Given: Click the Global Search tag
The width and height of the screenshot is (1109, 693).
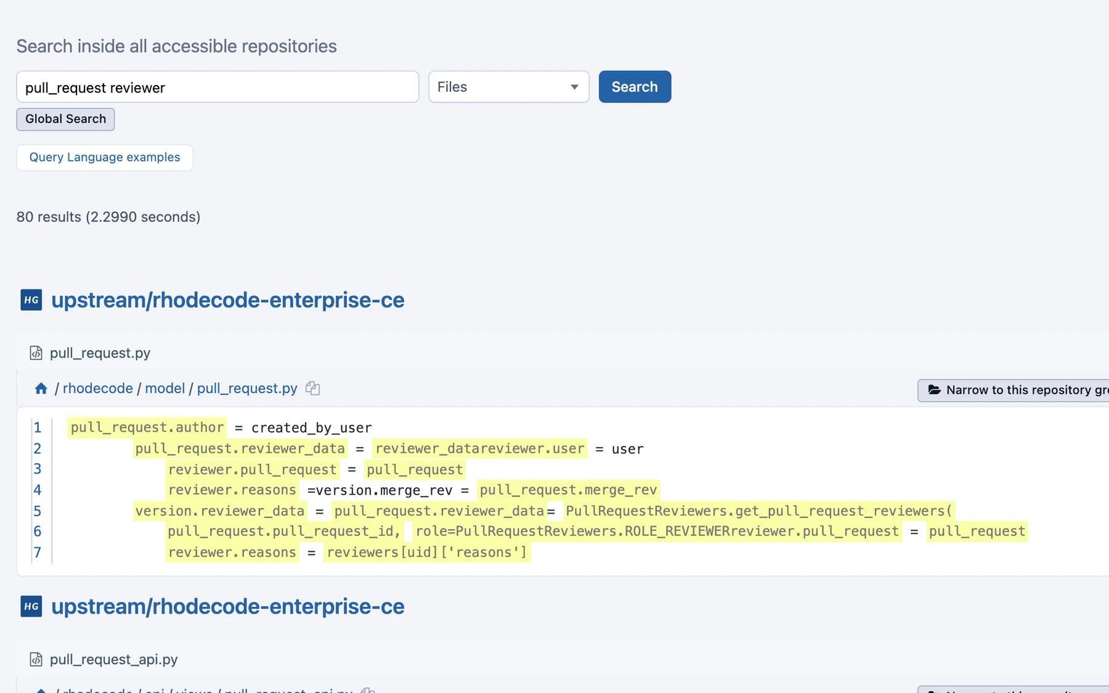Looking at the screenshot, I should click(x=65, y=119).
